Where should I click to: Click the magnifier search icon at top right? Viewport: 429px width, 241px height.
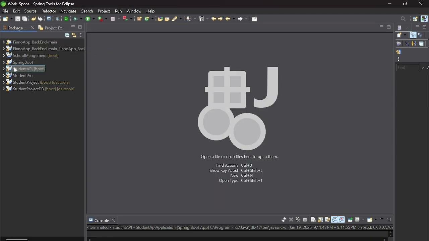[x=403, y=19]
